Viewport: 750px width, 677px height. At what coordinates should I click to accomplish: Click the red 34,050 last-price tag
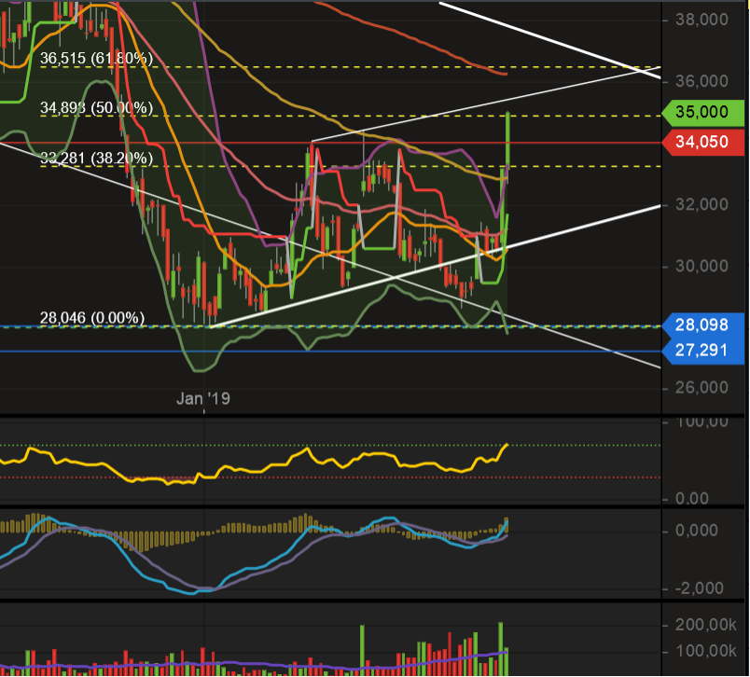coord(704,142)
